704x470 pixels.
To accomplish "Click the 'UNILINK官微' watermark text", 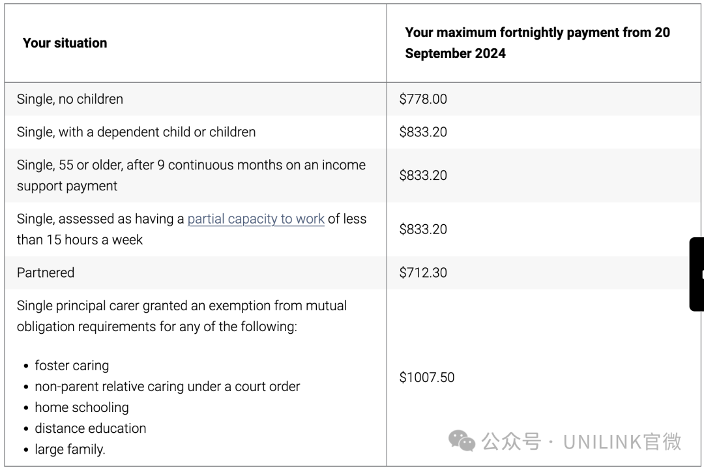I will [622, 441].
